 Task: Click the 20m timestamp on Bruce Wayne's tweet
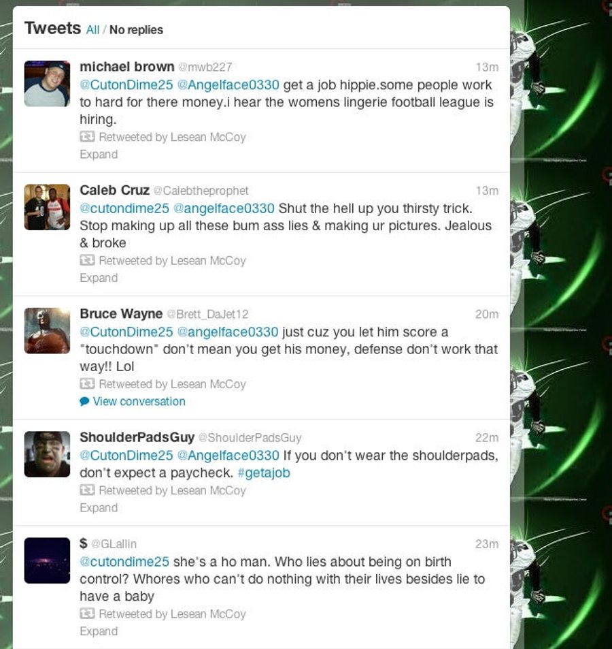point(487,314)
